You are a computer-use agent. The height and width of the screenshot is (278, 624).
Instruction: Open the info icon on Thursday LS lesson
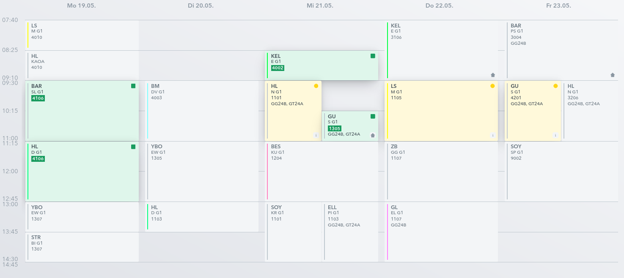[x=492, y=135]
